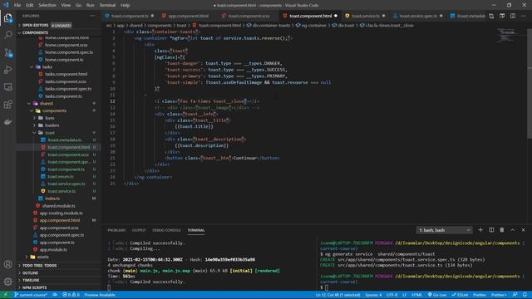Screen dimensions: 532x299
Task: Synchronize changes icon in status bar
Action: [55, 295]
